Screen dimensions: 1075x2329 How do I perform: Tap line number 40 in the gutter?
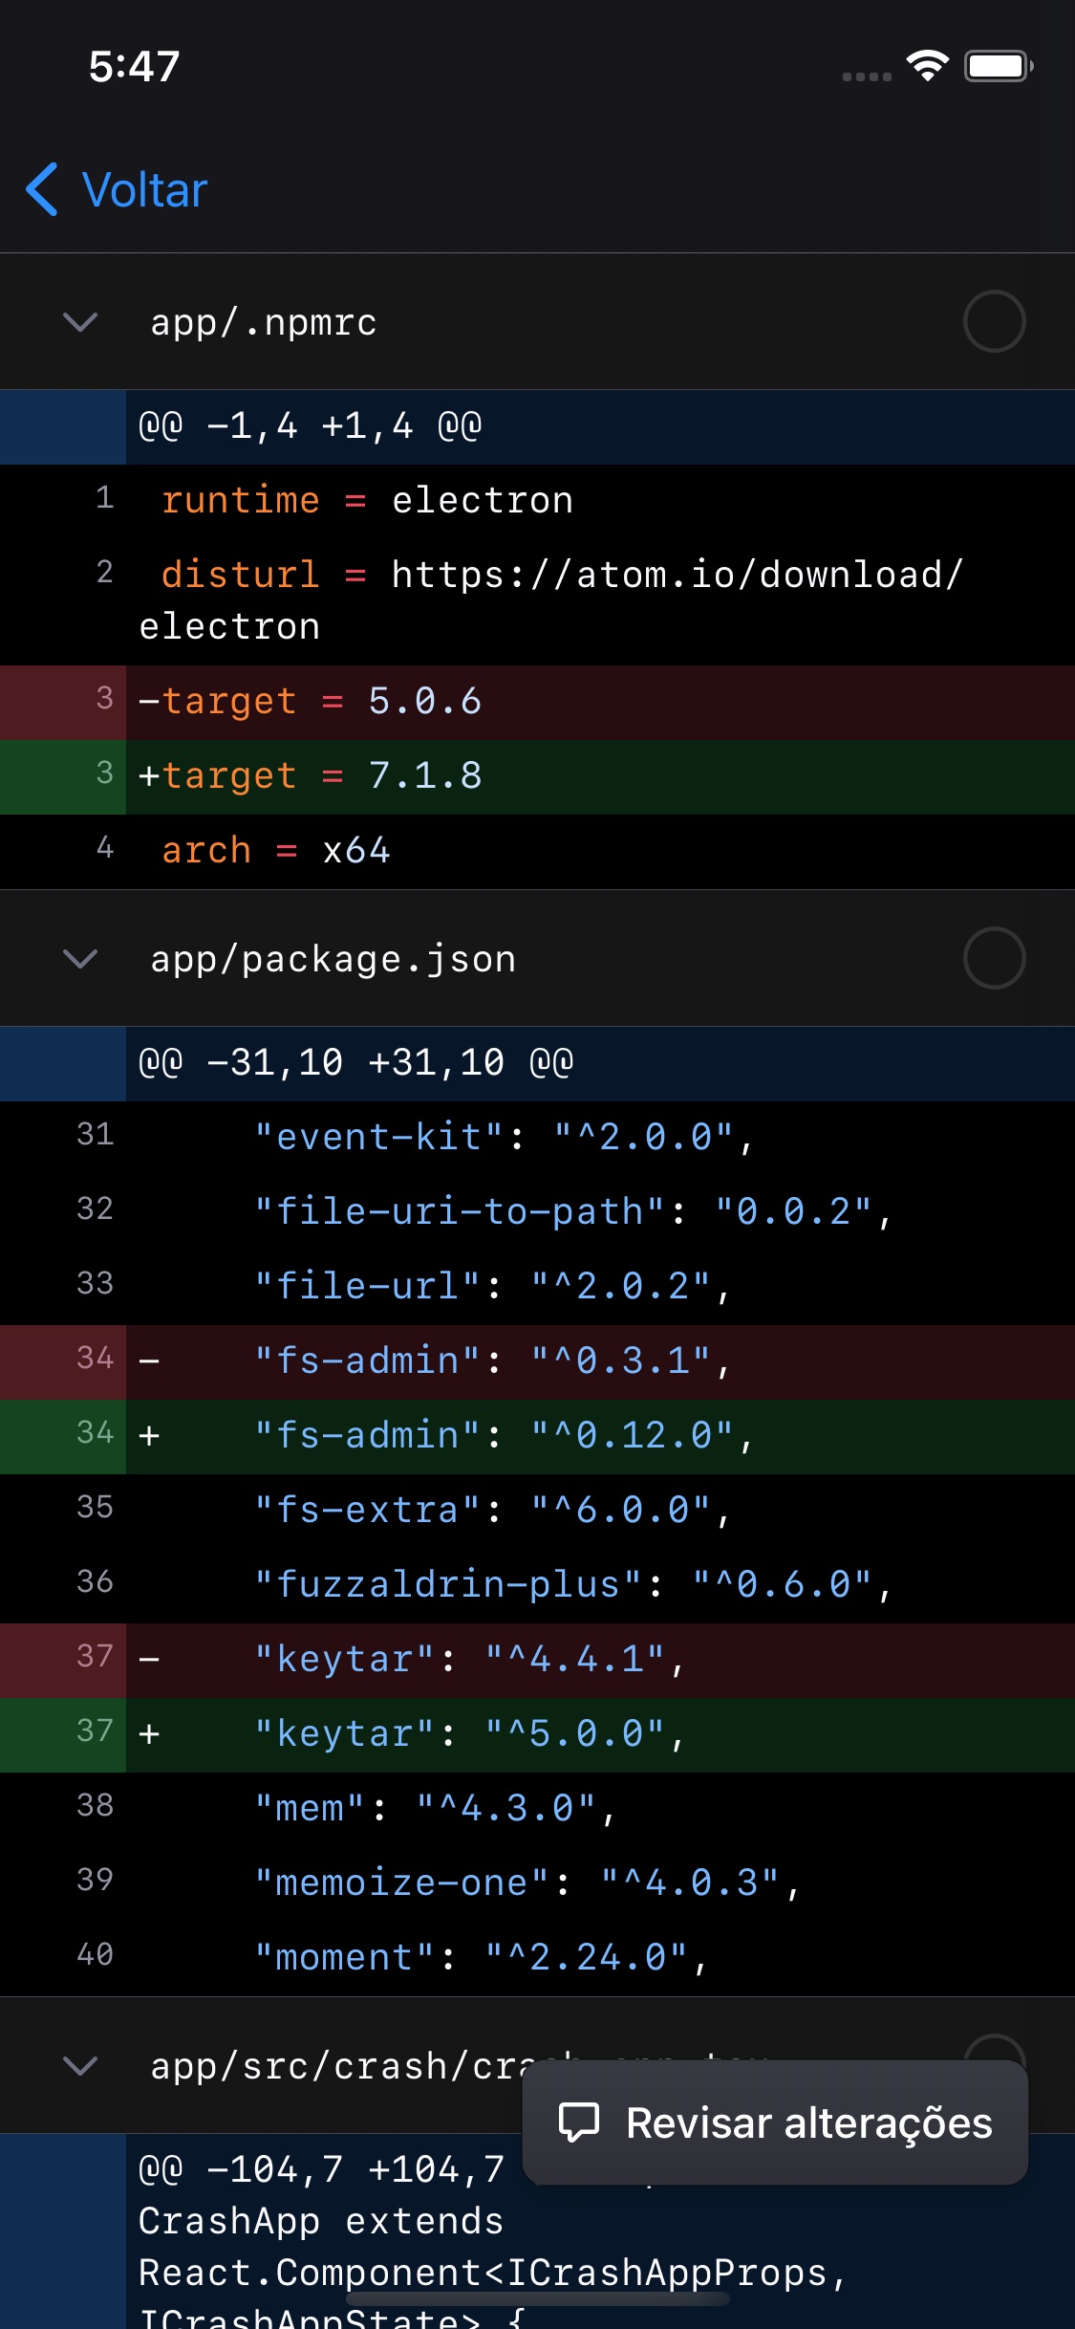tap(96, 1954)
